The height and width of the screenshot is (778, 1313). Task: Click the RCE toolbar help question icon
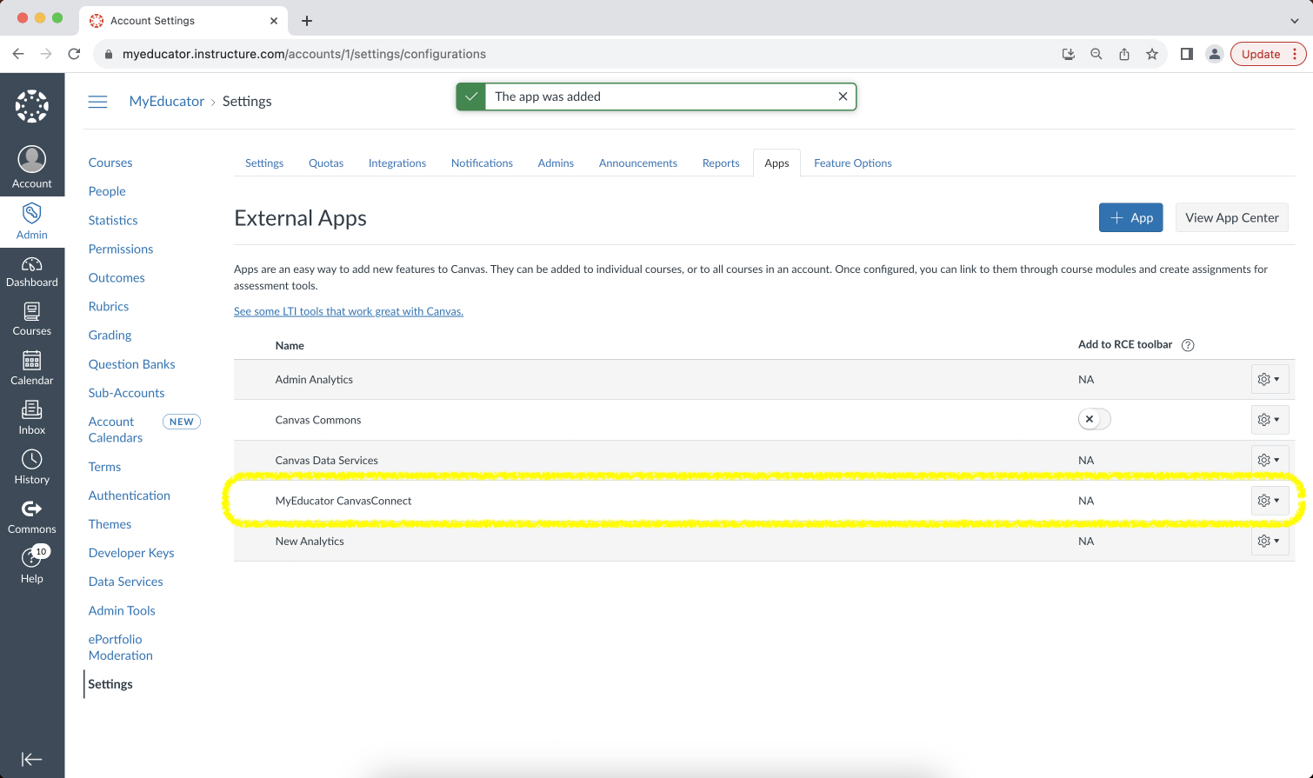pyautogui.click(x=1188, y=345)
